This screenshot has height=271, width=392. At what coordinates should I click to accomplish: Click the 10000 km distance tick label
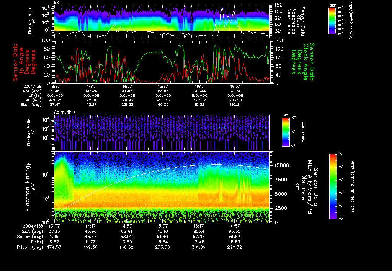click(x=281, y=165)
